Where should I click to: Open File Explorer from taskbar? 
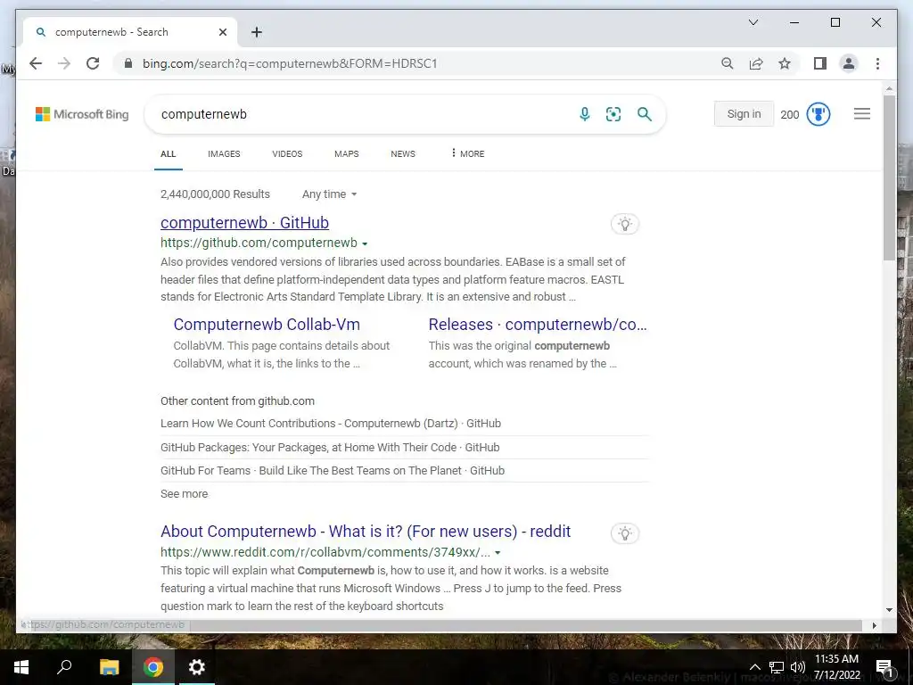tap(109, 667)
